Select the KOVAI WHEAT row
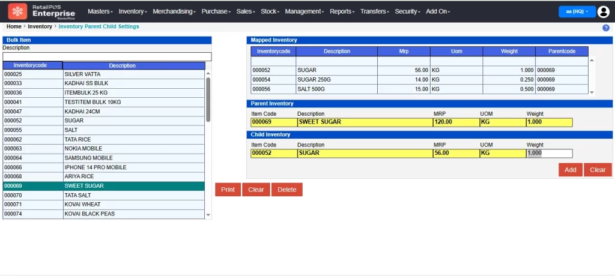615x276 pixels. [103, 204]
